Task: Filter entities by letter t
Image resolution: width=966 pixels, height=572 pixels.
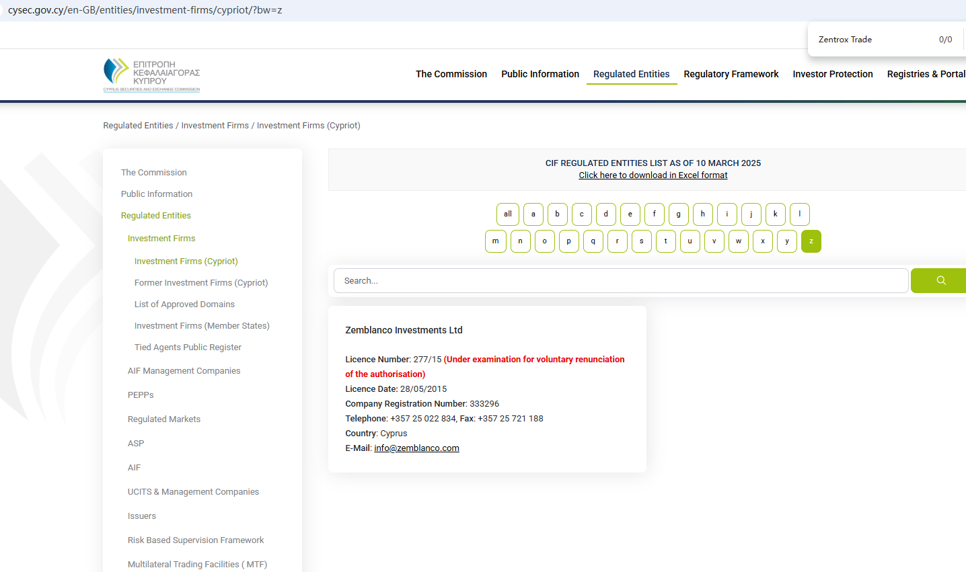Action: [666, 241]
